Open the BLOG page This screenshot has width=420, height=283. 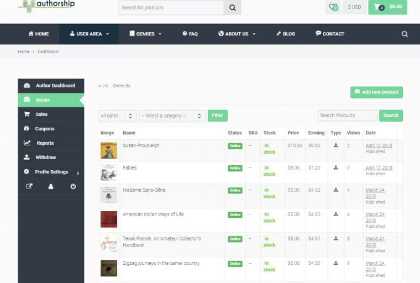286,34
